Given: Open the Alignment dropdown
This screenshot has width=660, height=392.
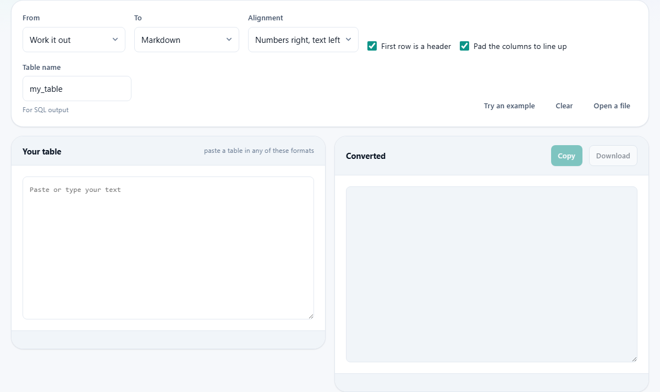Looking at the screenshot, I should [x=303, y=40].
